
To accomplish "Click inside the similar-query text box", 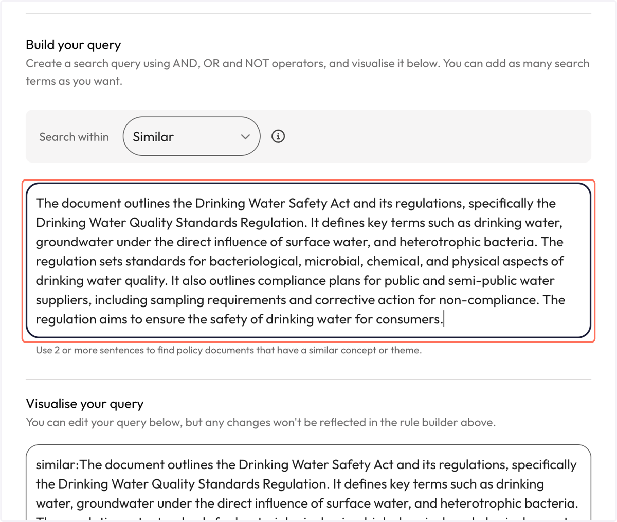I will pos(308,261).
